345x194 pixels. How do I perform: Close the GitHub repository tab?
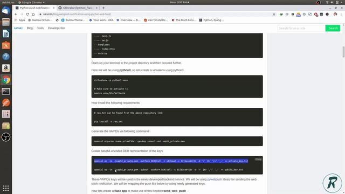96,8
